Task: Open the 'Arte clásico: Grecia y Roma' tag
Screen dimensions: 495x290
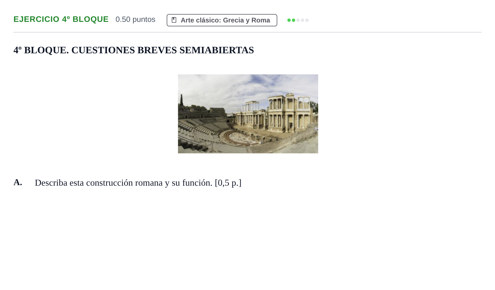Action: point(222,20)
